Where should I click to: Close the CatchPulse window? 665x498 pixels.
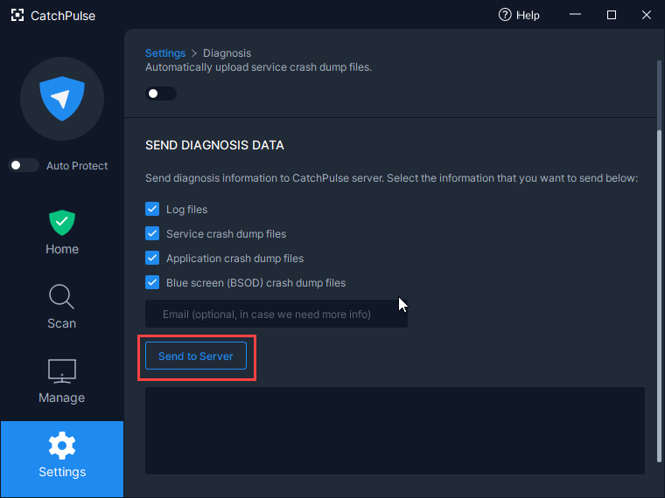click(647, 15)
